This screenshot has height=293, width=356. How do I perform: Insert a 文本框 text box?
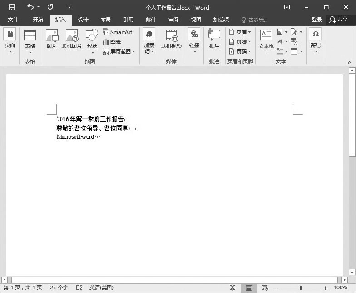coord(266,39)
